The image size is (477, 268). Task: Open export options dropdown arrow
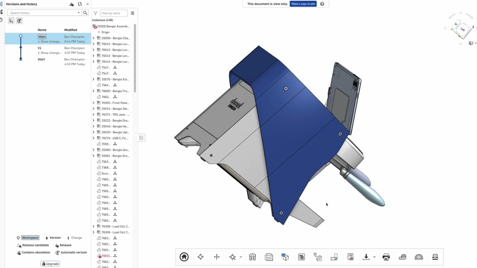tap(374, 257)
